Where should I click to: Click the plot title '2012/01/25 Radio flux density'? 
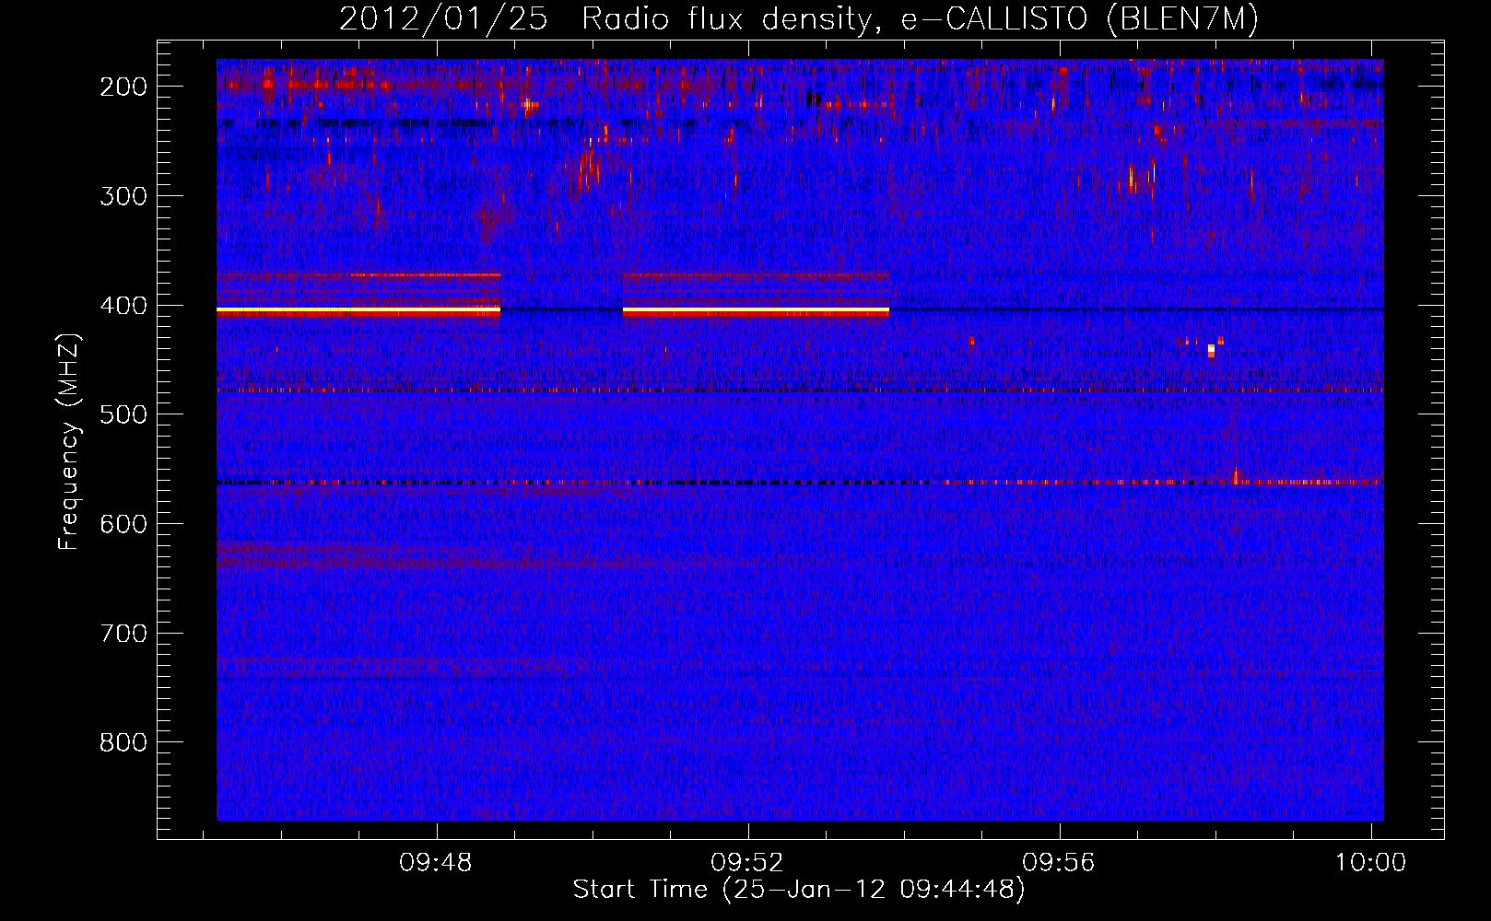pos(605,19)
